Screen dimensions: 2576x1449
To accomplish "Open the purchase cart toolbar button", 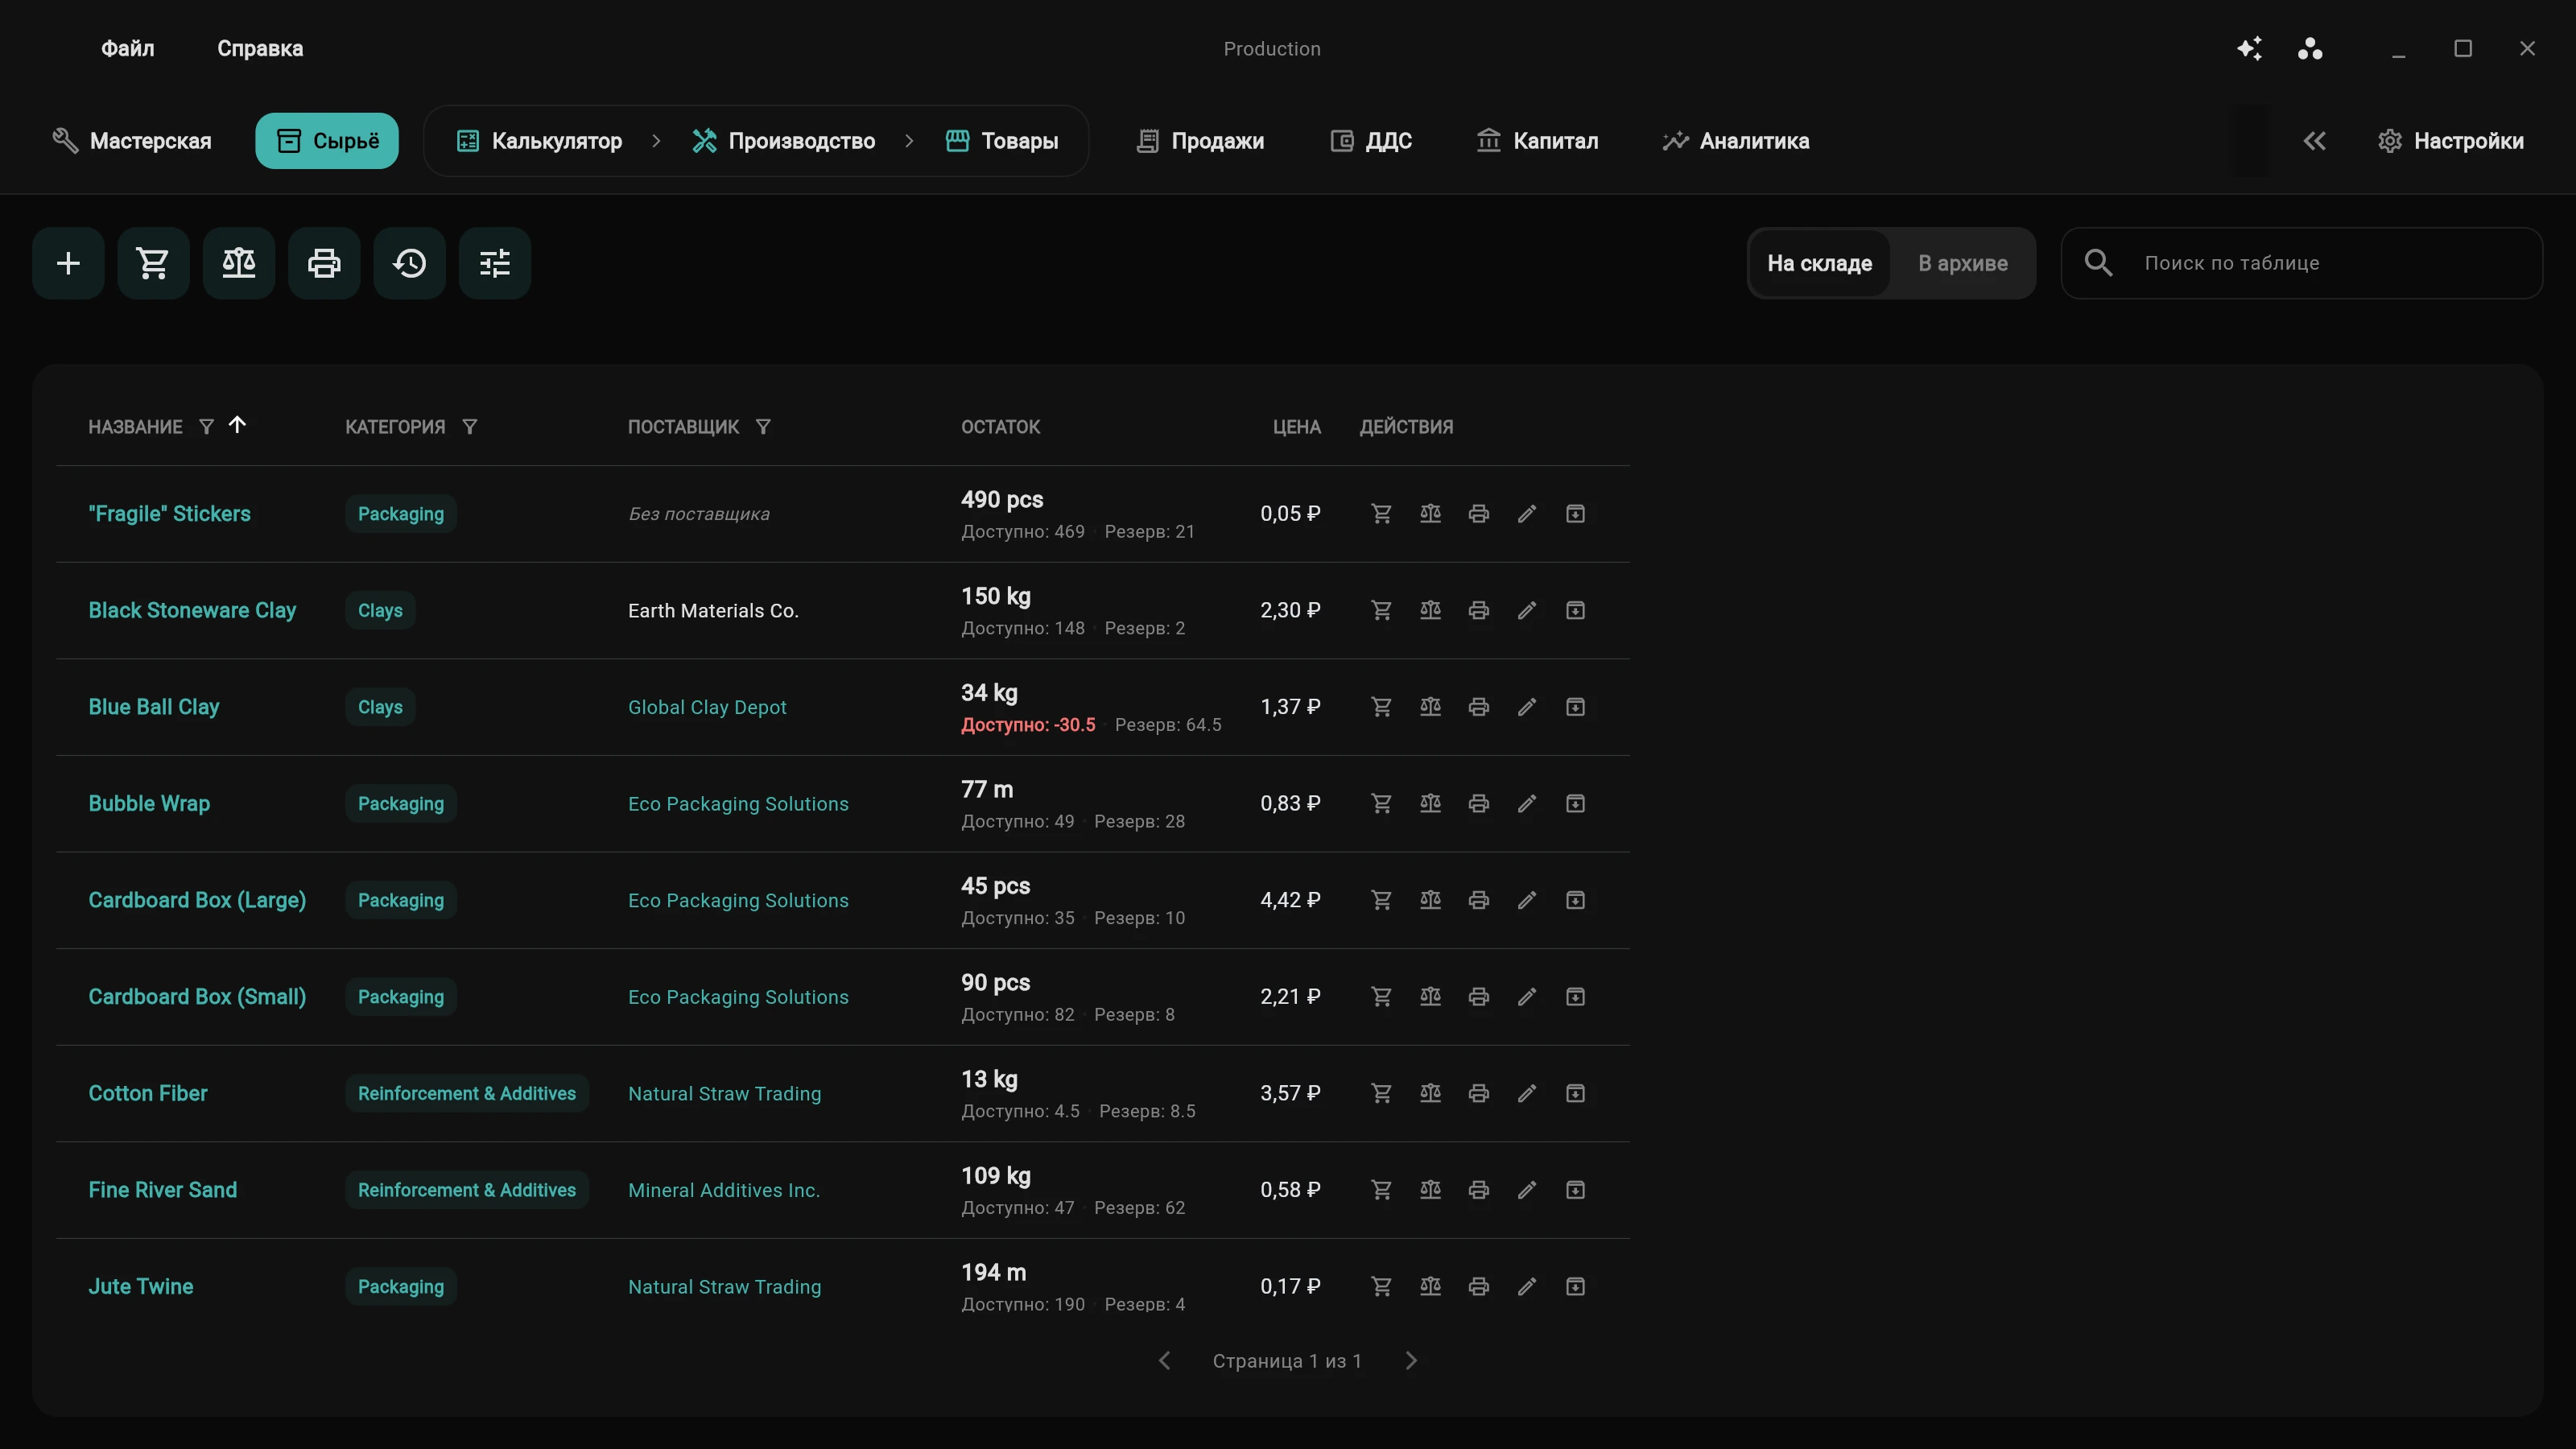I will [153, 263].
